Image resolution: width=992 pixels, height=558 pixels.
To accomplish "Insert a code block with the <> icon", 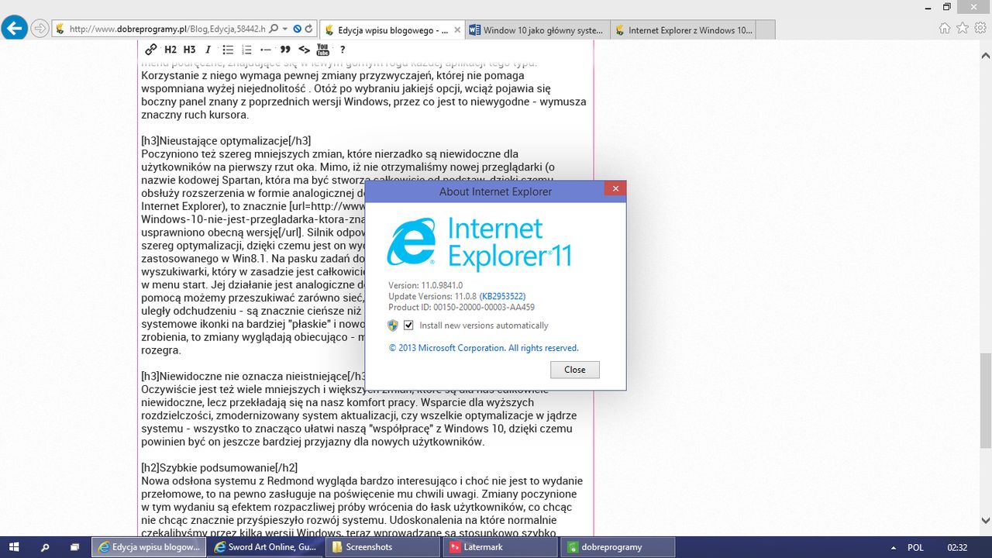I will 305,50.
